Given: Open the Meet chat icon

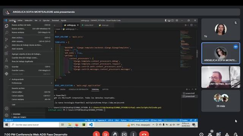Looking at the screenshot, I should 219,134.
